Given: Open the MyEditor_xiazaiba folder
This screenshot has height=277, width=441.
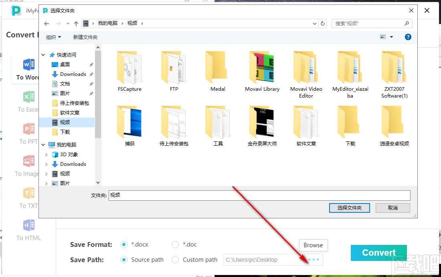Looking at the screenshot, I should (x=350, y=75).
